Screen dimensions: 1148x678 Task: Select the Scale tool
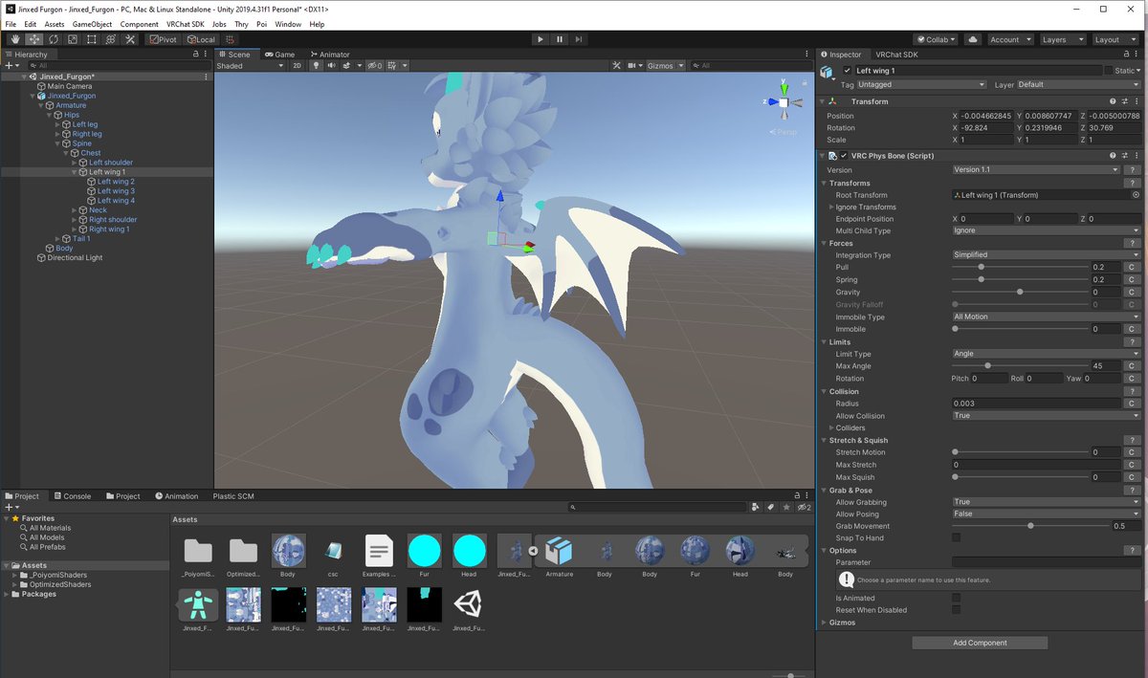pos(73,39)
